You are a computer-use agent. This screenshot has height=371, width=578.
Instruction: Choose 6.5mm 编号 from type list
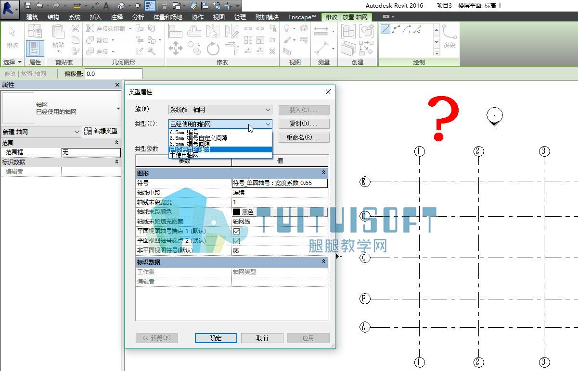click(x=220, y=132)
